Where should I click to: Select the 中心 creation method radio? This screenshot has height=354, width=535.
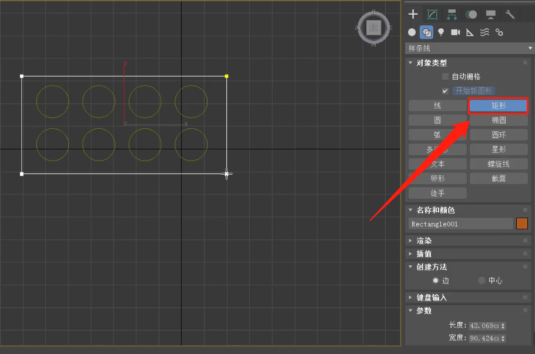click(x=481, y=280)
